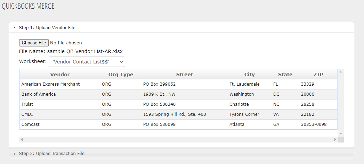Click the Street column header

[x=185, y=75]
